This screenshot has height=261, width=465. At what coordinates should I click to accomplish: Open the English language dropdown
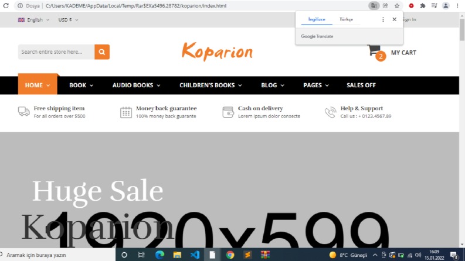pos(33,20)
